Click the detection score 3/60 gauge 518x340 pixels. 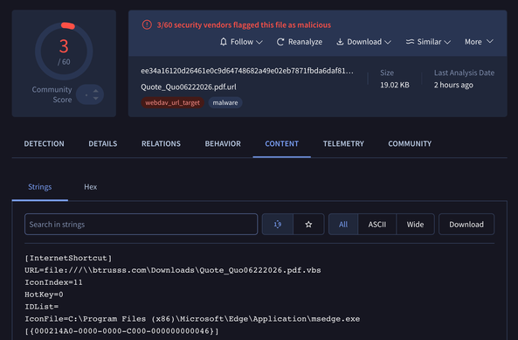coord(64,52)
